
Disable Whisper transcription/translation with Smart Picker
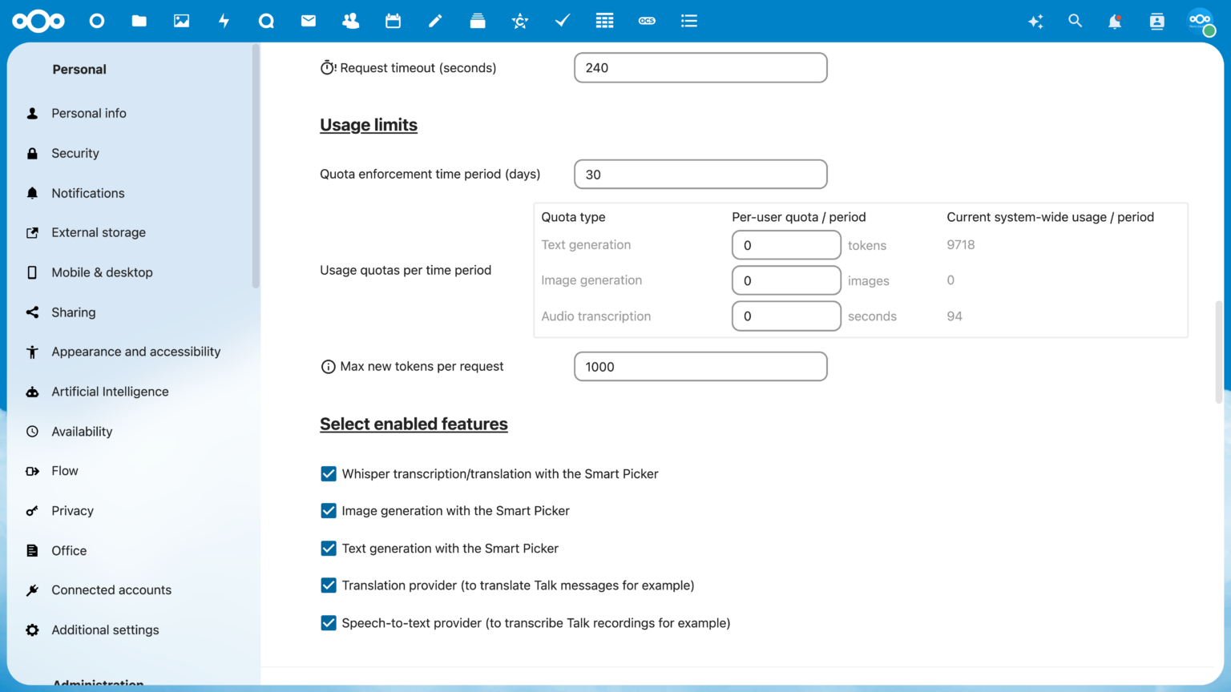pyautogui.click(x=329, y=473)
